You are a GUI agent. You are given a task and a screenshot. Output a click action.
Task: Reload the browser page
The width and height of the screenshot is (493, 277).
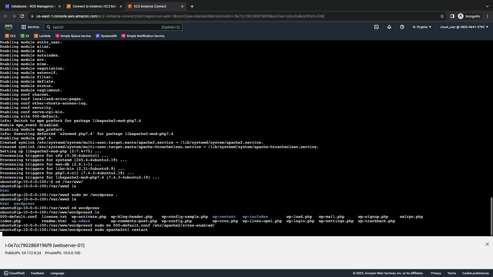click(22, 16)
